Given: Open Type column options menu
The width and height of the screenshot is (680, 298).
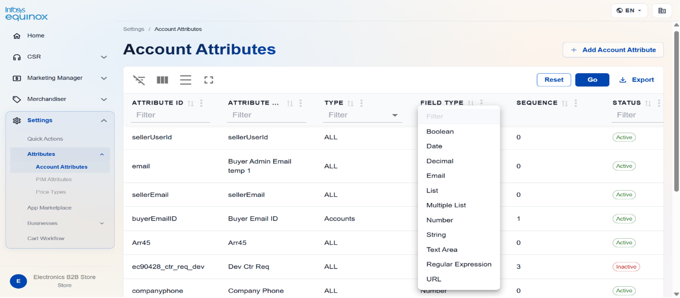Looking at the screenshot, I should tap(361, 103).
